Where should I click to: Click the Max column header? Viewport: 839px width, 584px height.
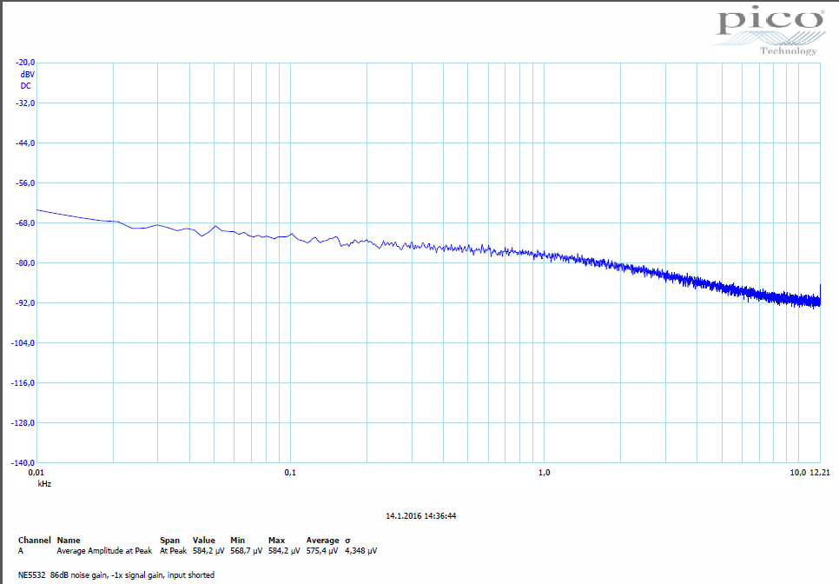click(x=277, y=540)
